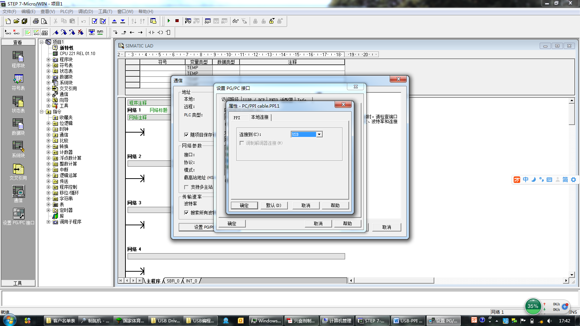580x326 pixels.
Task: Open the PLC(P) menu
Action: [67, 12]
